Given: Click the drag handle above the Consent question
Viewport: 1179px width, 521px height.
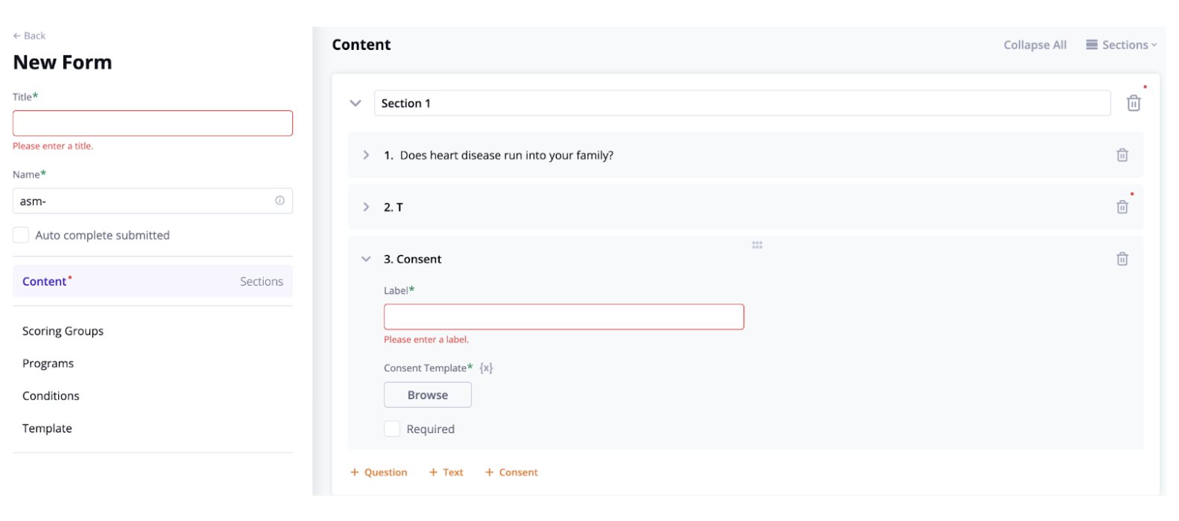Looking at the screenshot, I should click(757, 245).
